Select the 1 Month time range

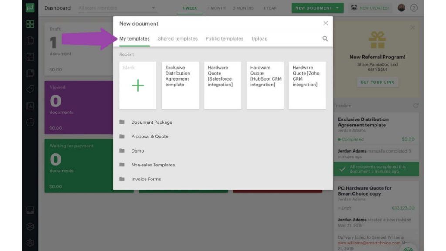click(x=216, y=8)
